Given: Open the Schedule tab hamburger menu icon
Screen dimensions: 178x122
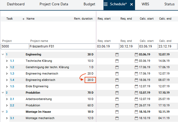Looking at the screenshot, I should pyautogui.click(x=106, y=4).
